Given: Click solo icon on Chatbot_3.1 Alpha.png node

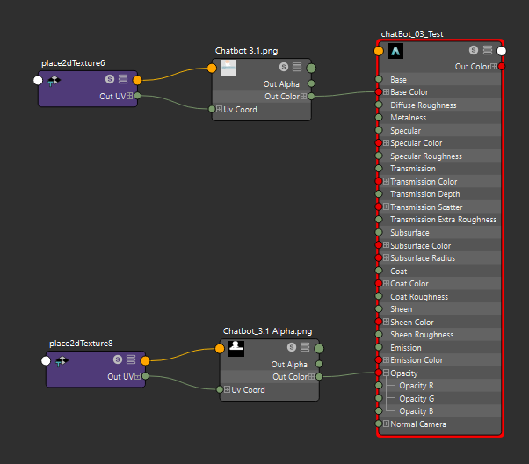Looking at the screenshot, I should [292, 347].
